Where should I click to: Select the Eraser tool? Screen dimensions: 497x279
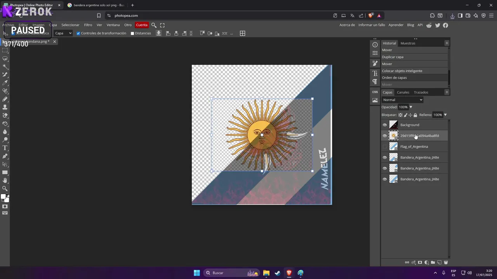pos(5,115)
